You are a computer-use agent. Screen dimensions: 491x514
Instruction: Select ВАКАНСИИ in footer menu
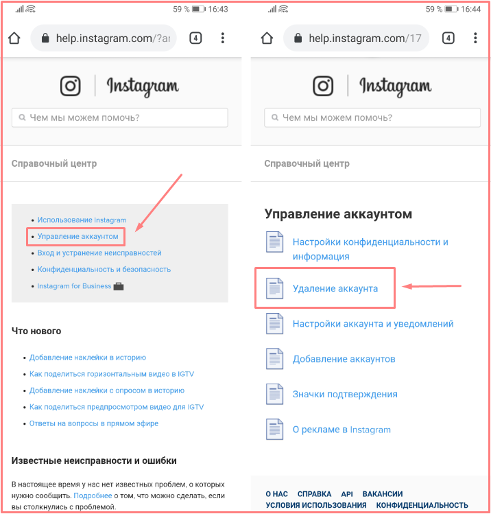(382, 494)
